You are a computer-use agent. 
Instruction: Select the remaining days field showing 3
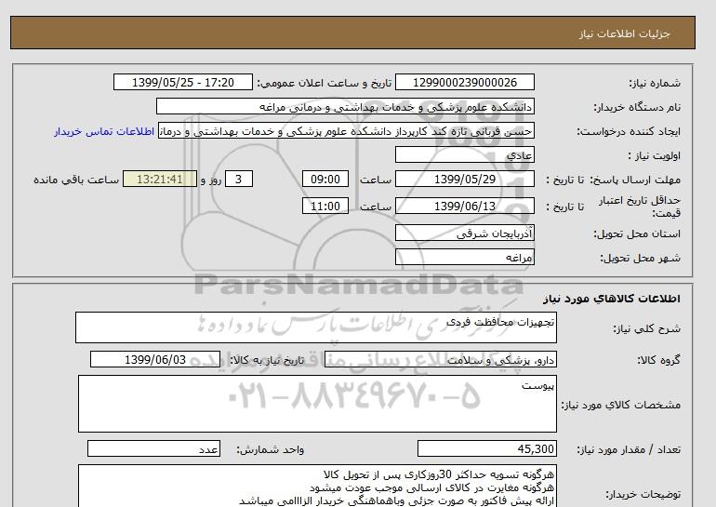click(x=238, y=179)
